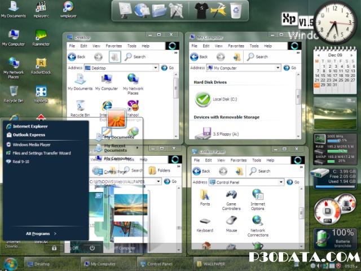
Task: Open the Rainmeter desktop icon
Action: tap(41, 35)
